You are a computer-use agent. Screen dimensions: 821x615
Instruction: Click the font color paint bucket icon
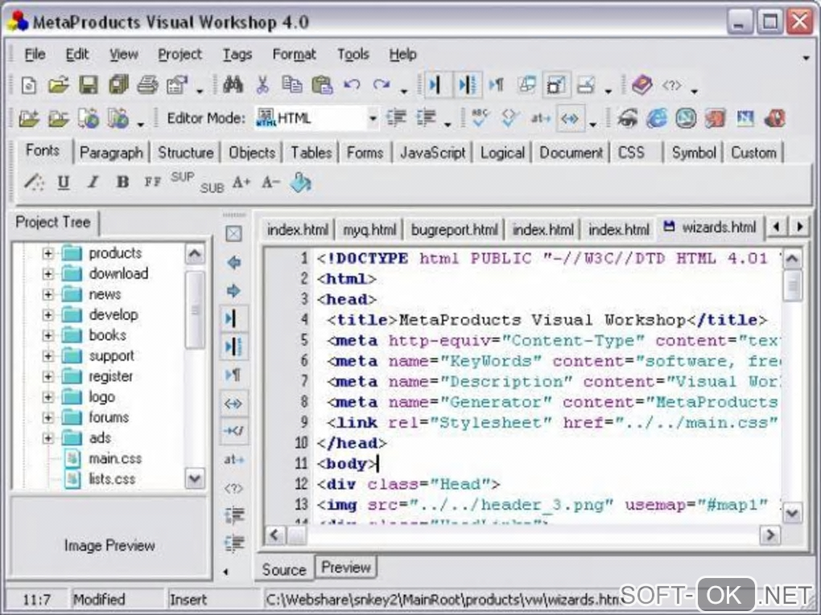pos(300,182)
